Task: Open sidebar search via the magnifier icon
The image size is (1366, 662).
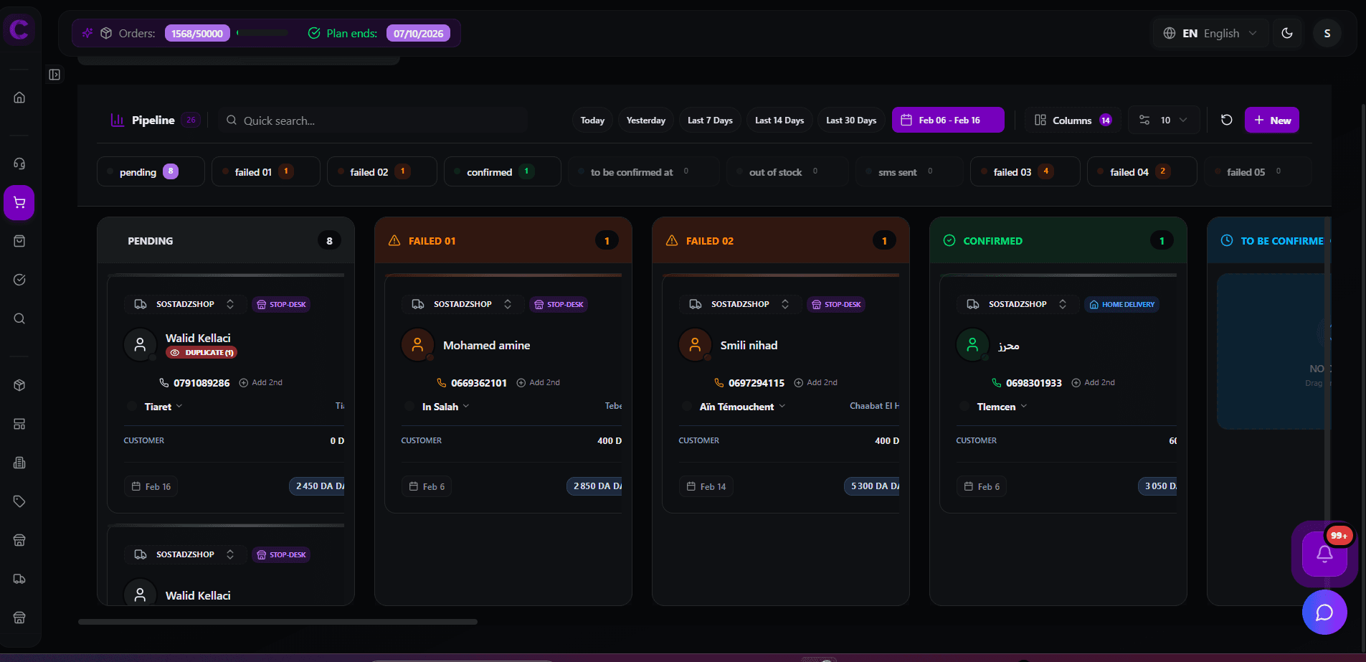Action: pyautogui.click(x=19, y=318)
